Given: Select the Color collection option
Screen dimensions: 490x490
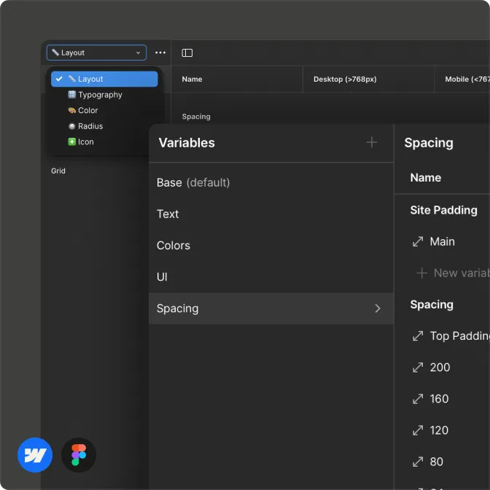Looking at the screenshot, I should [x=87, y=111].
